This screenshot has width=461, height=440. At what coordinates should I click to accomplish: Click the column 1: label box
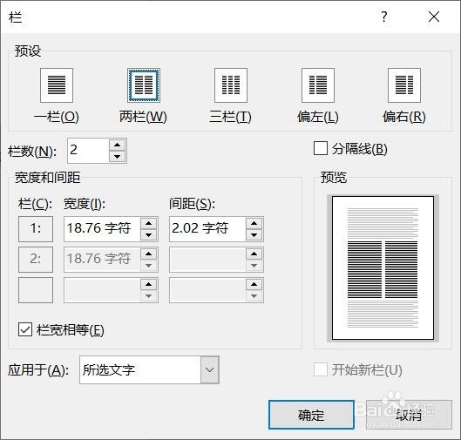(36, 229)
